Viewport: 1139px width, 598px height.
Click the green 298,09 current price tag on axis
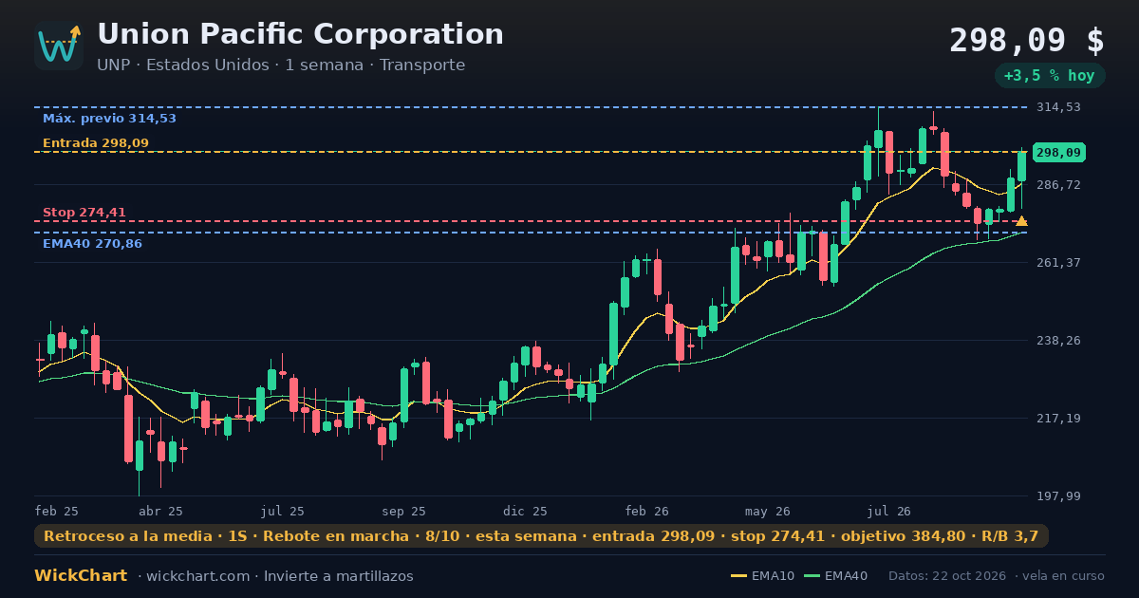click(x=1059, y=153)
